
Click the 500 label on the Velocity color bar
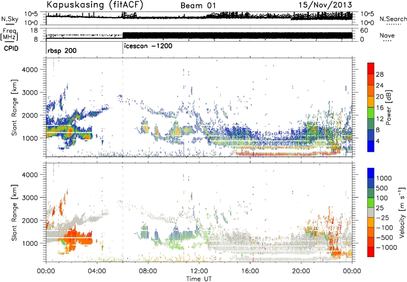pos(382,188)
